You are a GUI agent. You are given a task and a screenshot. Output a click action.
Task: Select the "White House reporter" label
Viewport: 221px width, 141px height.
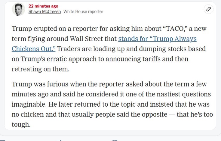pyautogui.click(x=83, y=11)
